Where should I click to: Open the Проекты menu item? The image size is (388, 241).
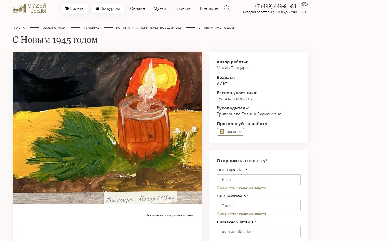pyautogui.click(x=183, y=8)
